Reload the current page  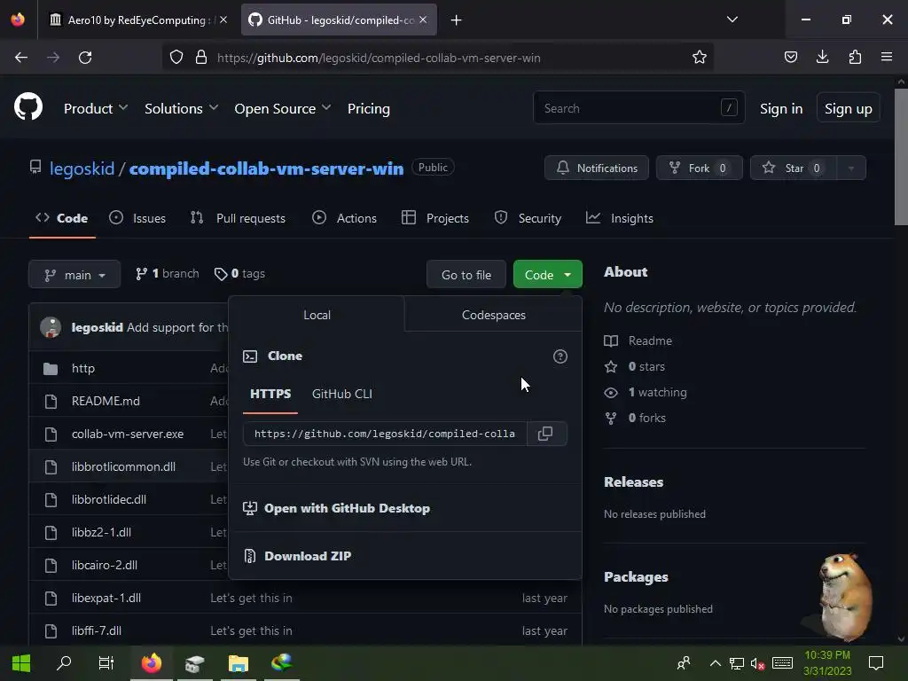click(85, 58)
